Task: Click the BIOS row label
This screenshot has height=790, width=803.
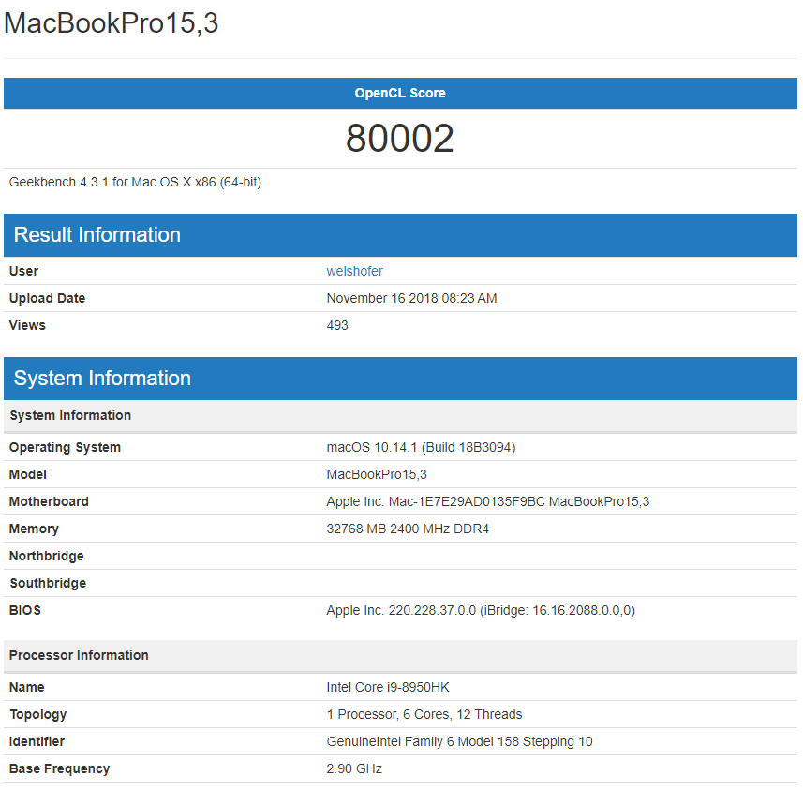Action: (25, 610)
